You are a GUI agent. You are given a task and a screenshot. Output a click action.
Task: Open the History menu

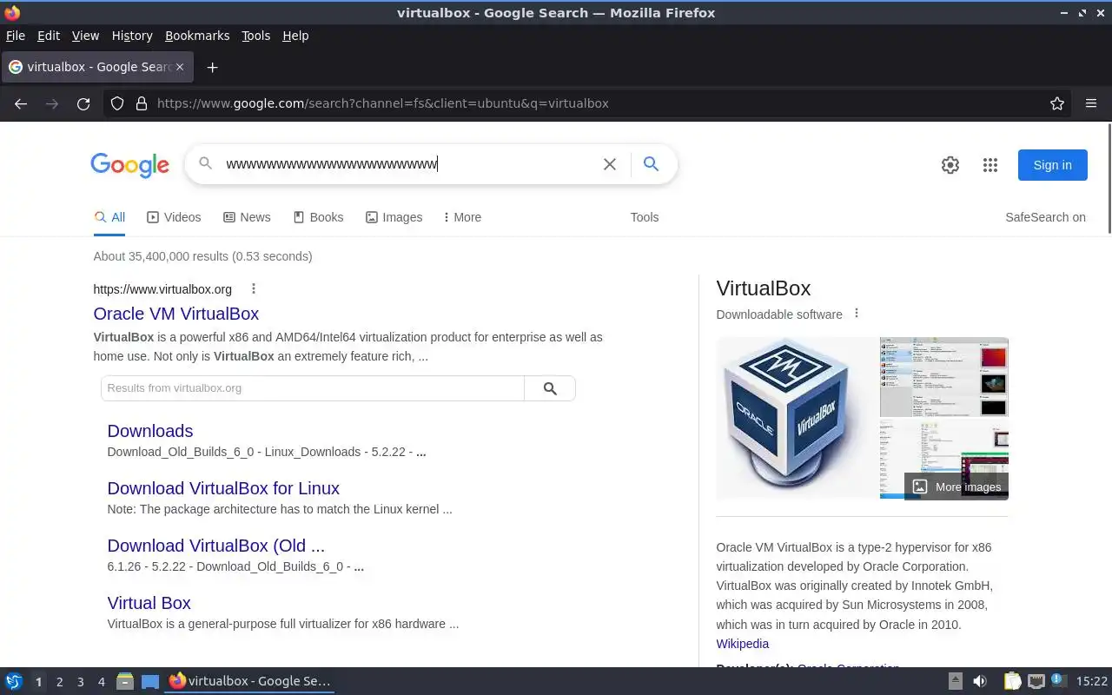(x=132, y=36)
